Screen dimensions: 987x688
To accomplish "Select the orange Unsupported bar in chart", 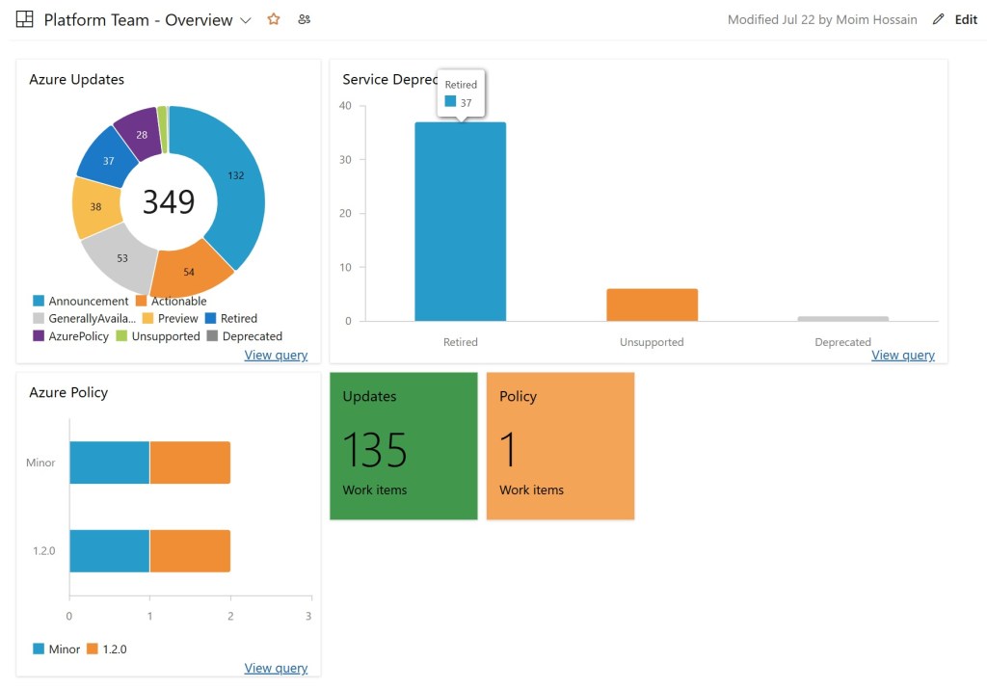I will click(x=652, y=304).
